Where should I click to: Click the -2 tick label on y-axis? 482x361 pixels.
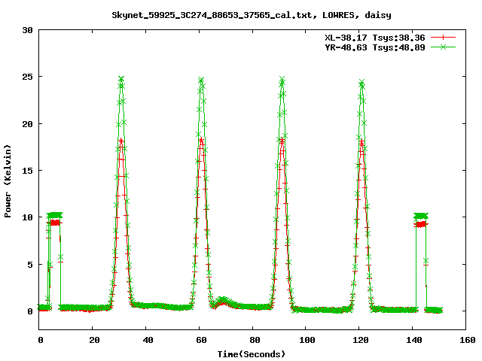tap(28, 329)
